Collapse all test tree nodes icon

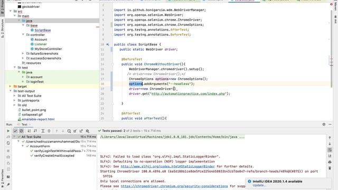(49, 131)
